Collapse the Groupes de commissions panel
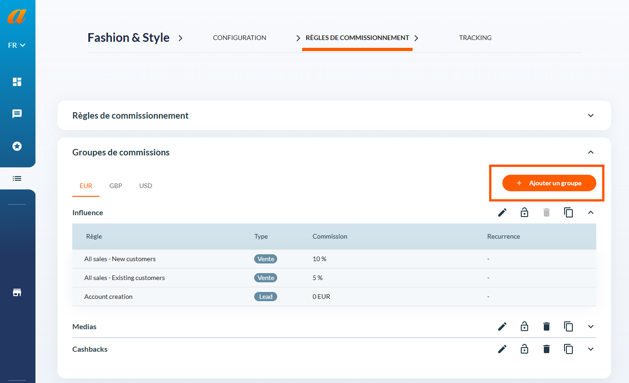This screenshot has height=383, width=629. 591,152
